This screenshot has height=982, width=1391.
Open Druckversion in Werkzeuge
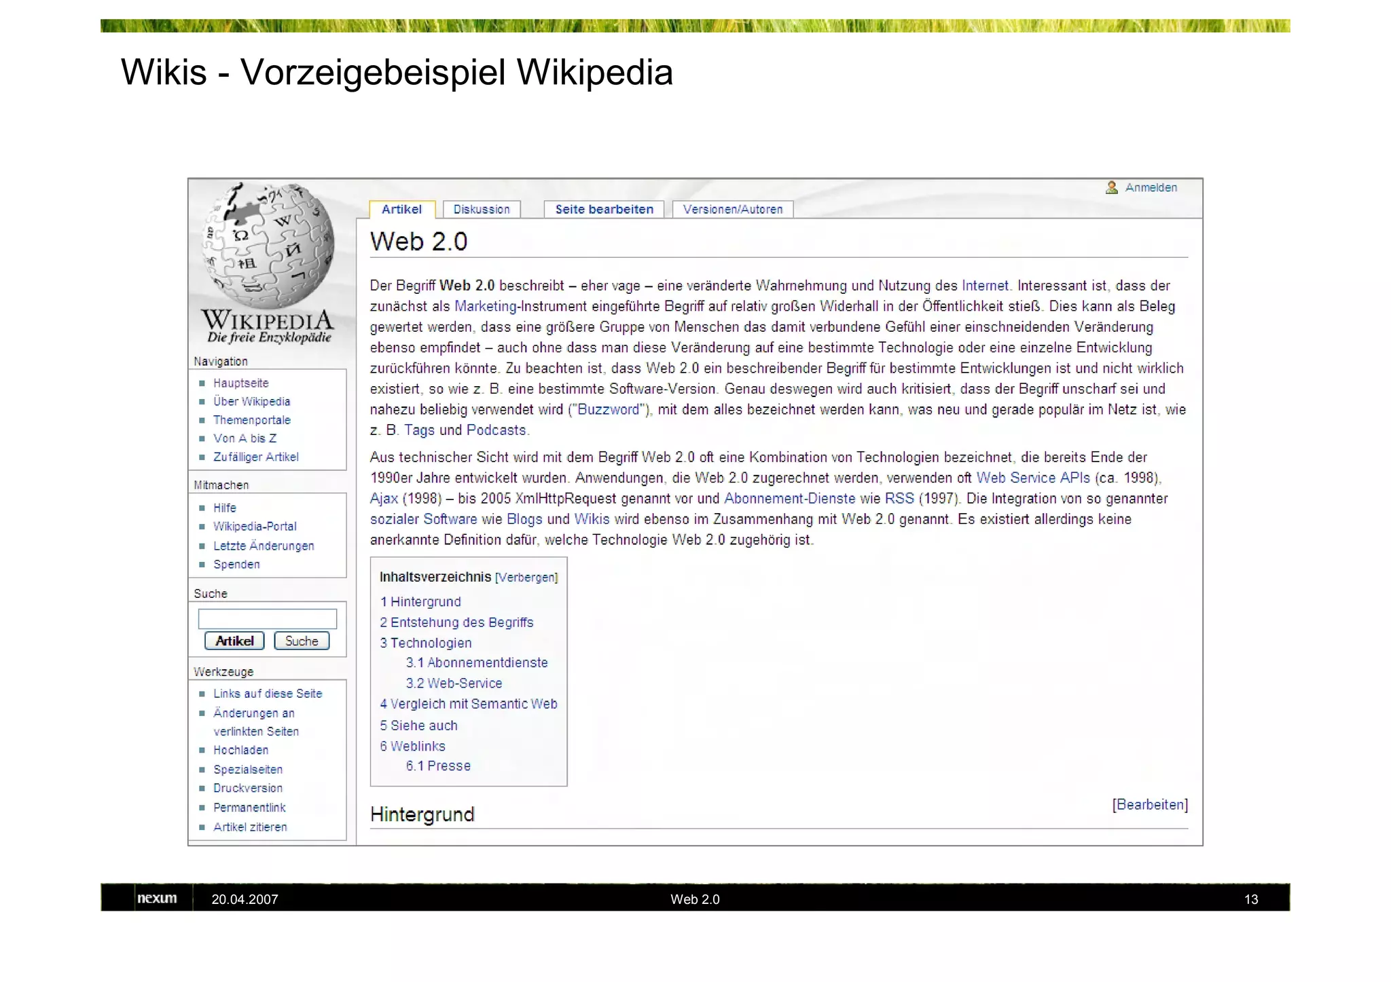tap(248, 789)
